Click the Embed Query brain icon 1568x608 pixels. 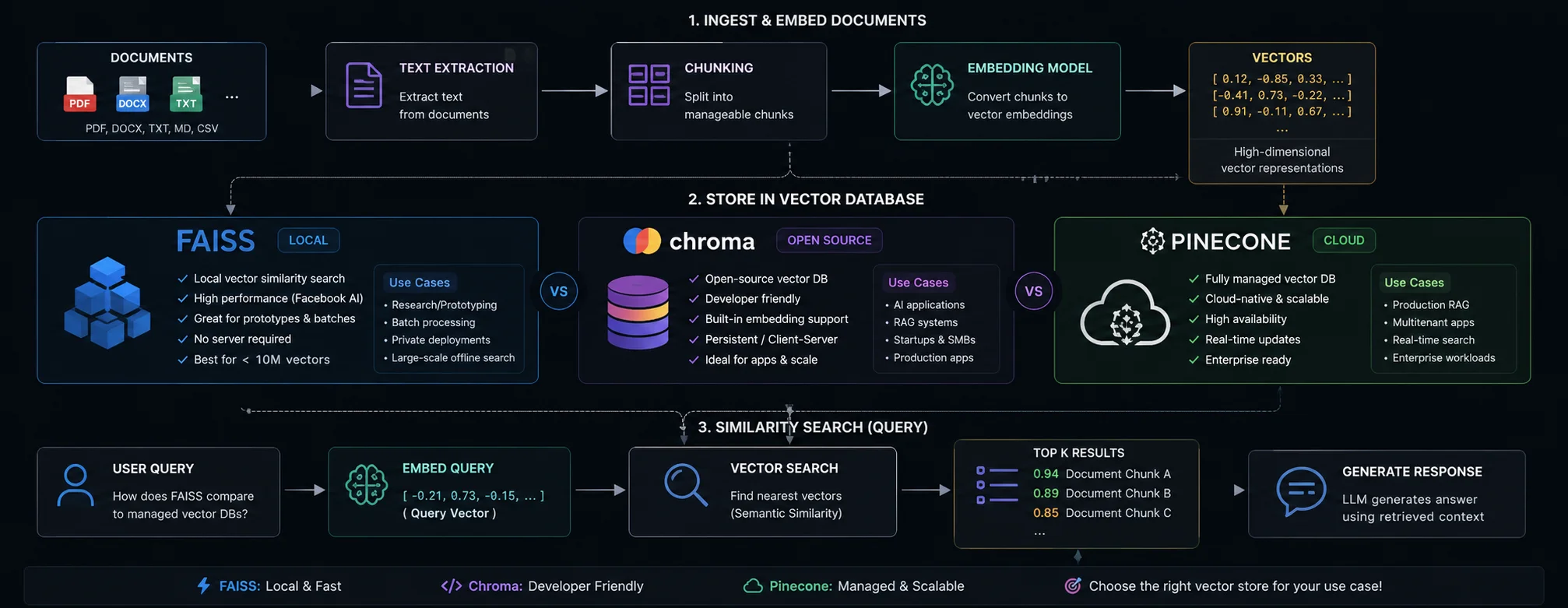(367, 484)
